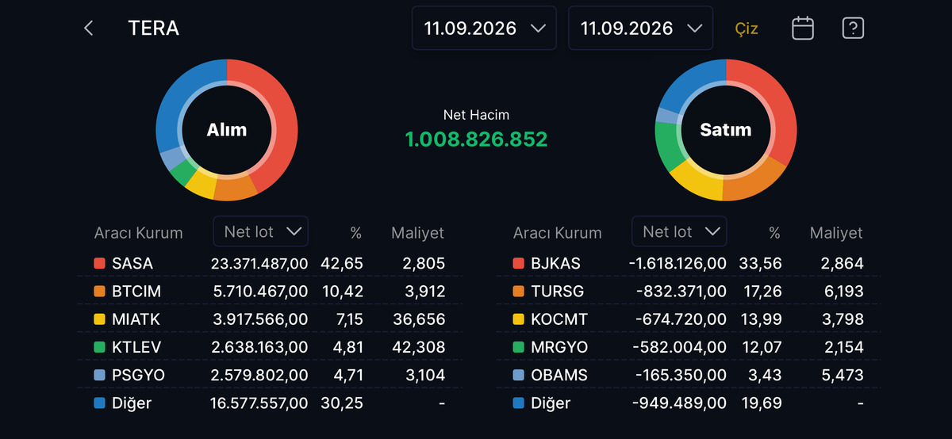Click the orange TURSG color swatch
This screenshot has height=439, width=952.
[x=518, y=292]
